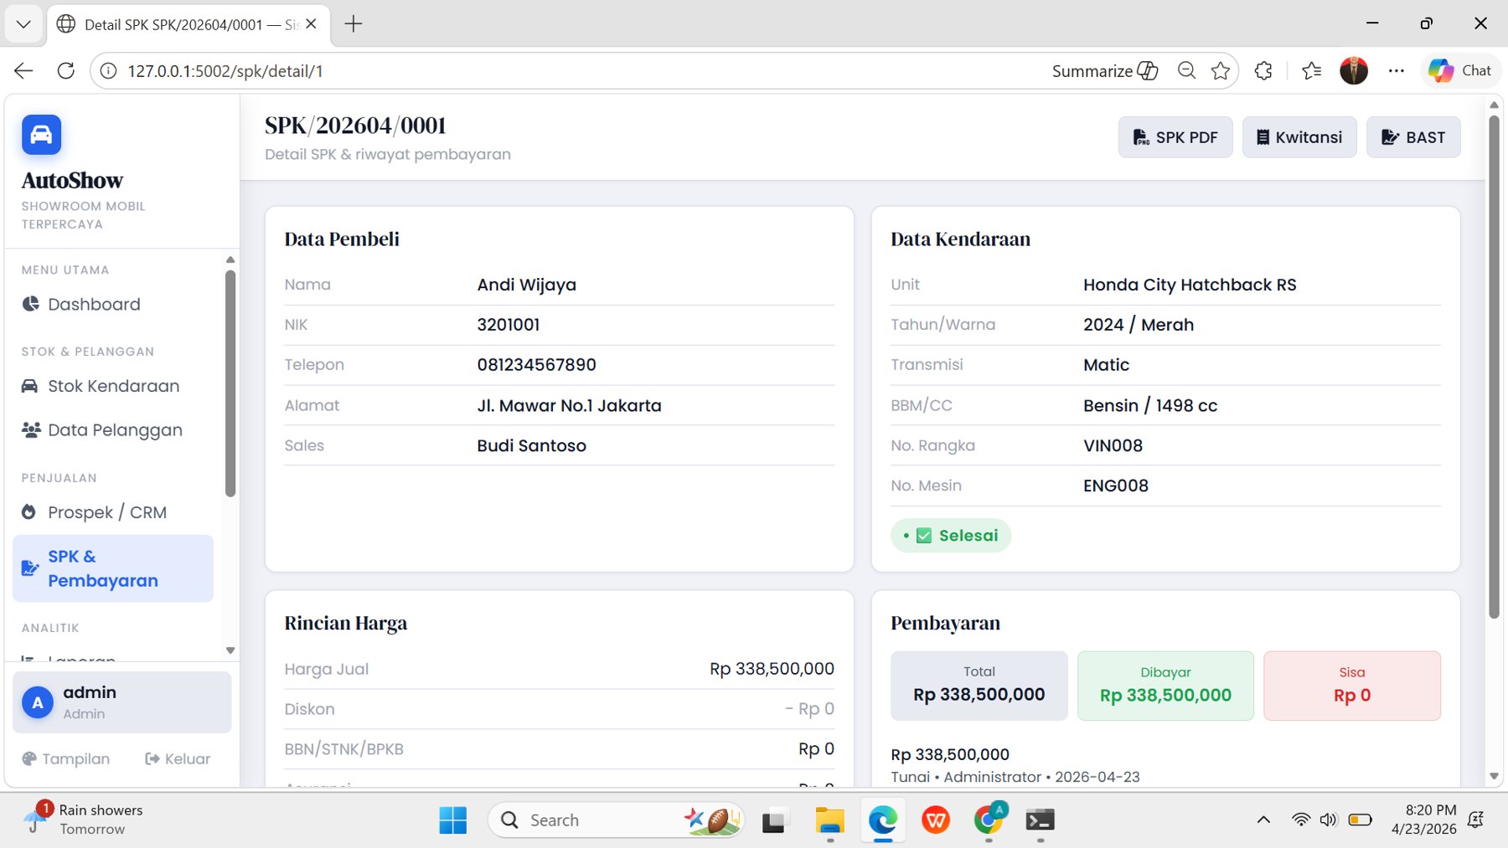Log out using the Keluar link
The image size is (1508, 848).
point(178,759)
